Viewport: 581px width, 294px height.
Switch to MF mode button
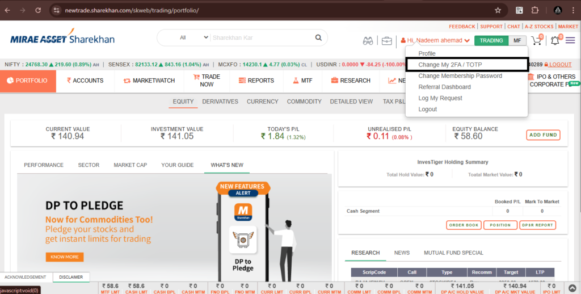(x=517, y=40)
